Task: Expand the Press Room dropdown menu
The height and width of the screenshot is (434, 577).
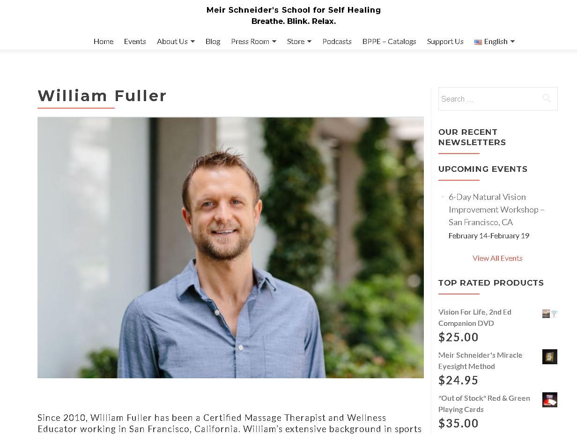Action: coord(253,42)
